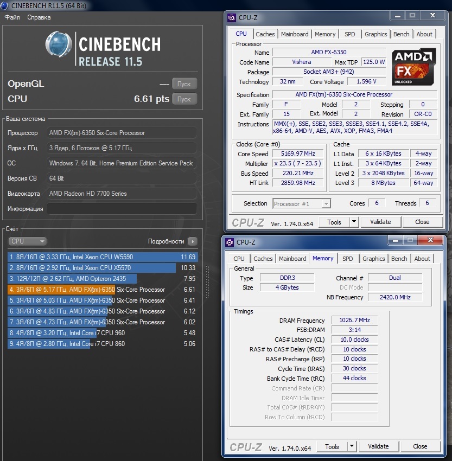Switch to Caches tab in lower CPU-Z
This screenshot has width=452, height=461.
pyautogui.click(x=263, y=259)
